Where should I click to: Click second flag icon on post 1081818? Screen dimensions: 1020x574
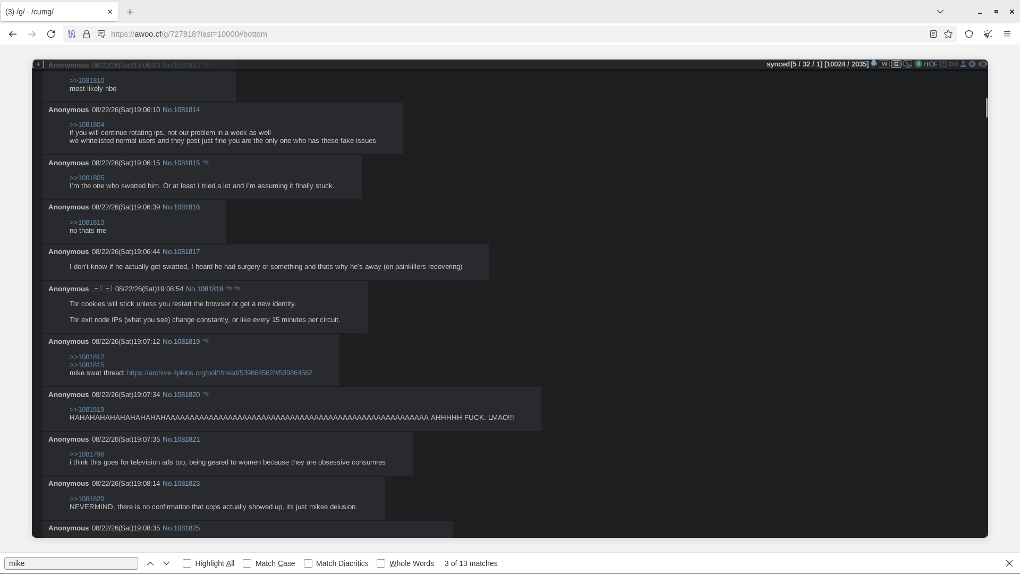[107, 288]
